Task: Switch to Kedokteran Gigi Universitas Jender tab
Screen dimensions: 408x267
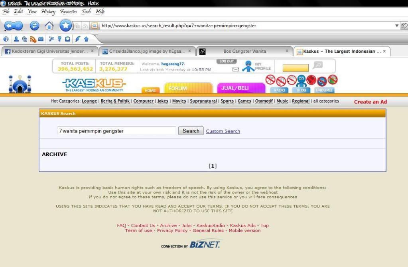Action: [x=50, y=51]
